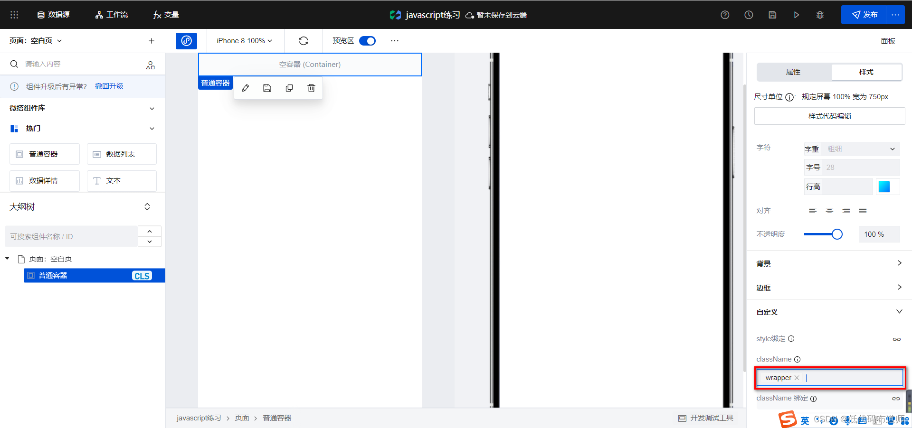This screenshot has height=428, width=912.
Task: Click the delete trash icon on container toolbar
Action: click(311, 88)
